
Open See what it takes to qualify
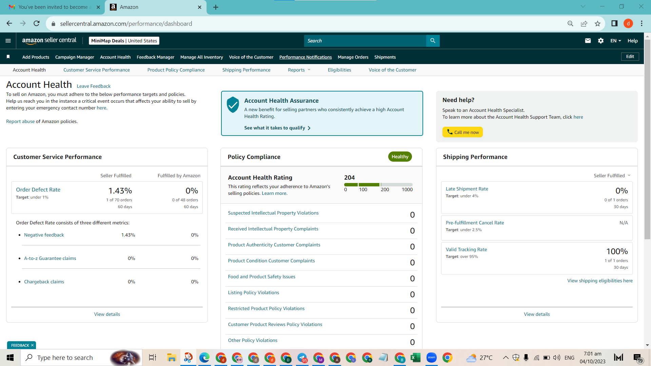coord(277,128)
